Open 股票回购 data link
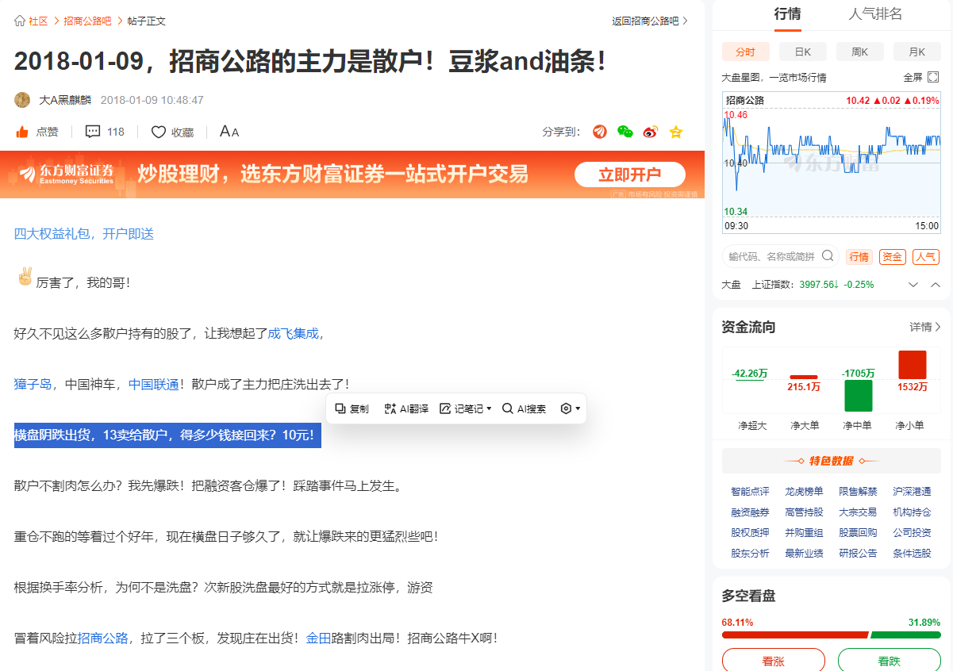 [x=858, y=533]
